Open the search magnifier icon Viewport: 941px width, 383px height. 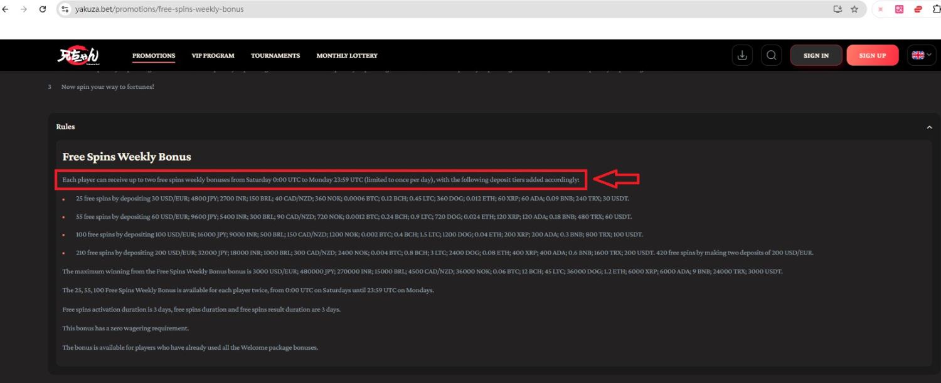point(771,55)
